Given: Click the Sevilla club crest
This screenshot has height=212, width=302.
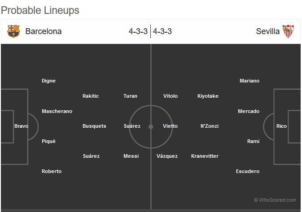Looking at the screenshot, I should pyautogui.click(x=288, y=31).
